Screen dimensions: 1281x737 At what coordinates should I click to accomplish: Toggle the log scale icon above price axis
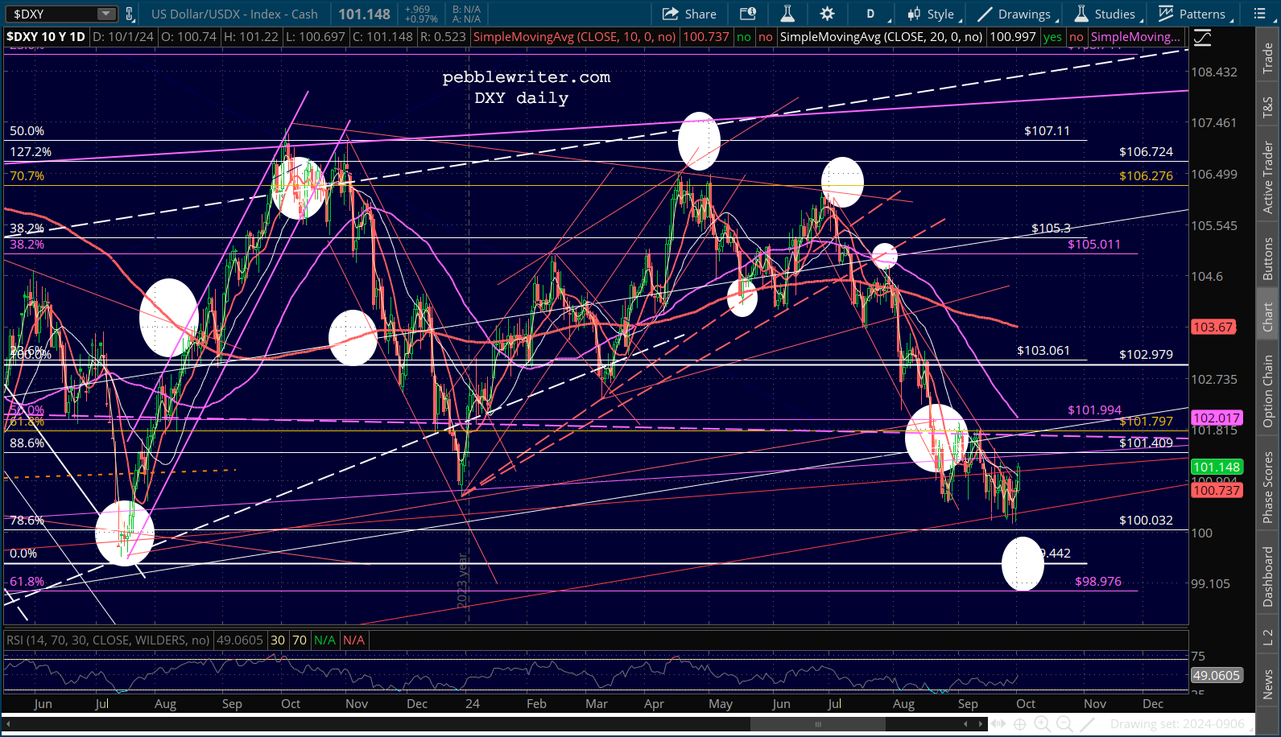1202,37
